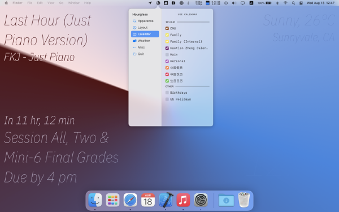Enable the Birthdays calendar checkbox
Image resolution: width=339 pixels, height=212 pixels.
[x=167, y=93]
